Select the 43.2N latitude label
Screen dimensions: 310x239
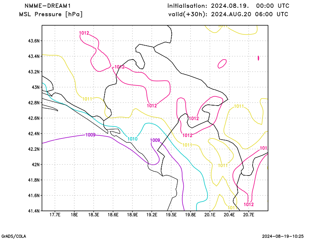pos(34,72)
